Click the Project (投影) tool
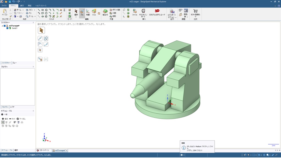The image size is (281, 158). [x=113, y=16]
